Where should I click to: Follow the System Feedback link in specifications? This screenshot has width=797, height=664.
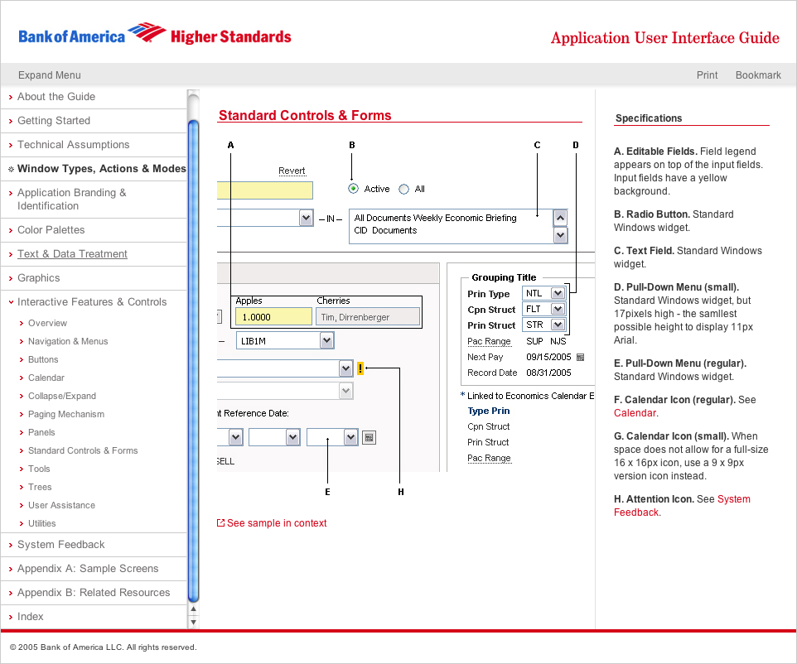(682, 506)
